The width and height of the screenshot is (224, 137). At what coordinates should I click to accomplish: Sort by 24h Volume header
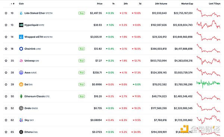[x=161, y=4]
